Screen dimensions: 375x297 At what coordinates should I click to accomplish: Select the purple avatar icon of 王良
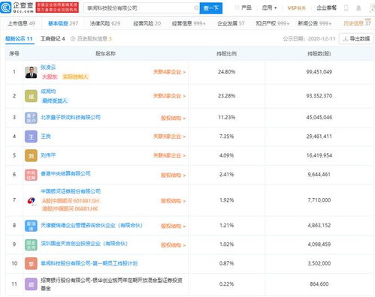(x=31, y=136)
